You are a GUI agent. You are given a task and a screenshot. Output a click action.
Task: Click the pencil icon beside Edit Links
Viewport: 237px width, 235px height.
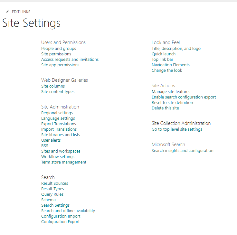7,12
